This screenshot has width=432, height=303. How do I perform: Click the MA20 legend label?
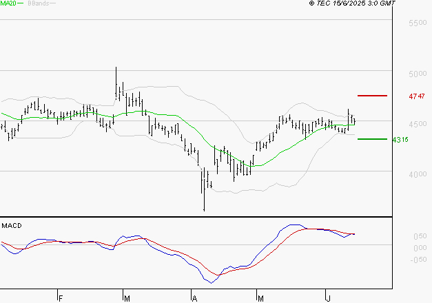click(x=8, y=3)
